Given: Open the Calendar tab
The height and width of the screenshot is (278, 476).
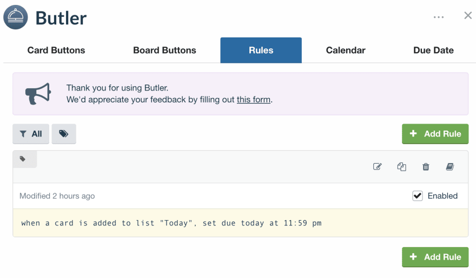Looking at the screenshot, I should tap(346, 50).
